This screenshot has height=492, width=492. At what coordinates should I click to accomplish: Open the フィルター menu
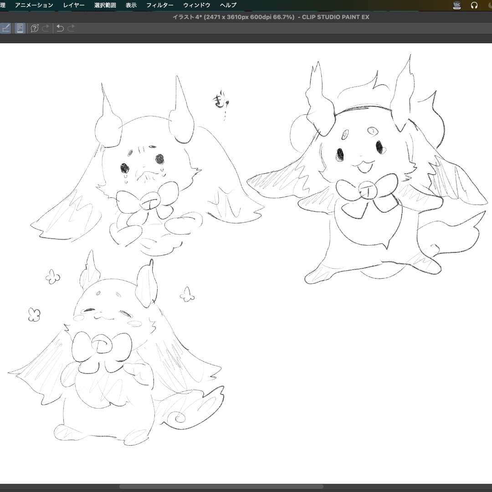click(x=160, y=5)
